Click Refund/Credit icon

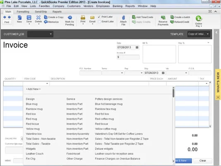[x=172, y=22]
